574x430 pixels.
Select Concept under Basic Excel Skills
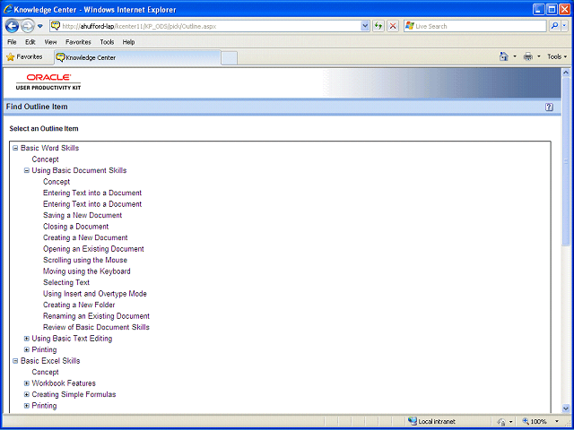click(45, 373)
